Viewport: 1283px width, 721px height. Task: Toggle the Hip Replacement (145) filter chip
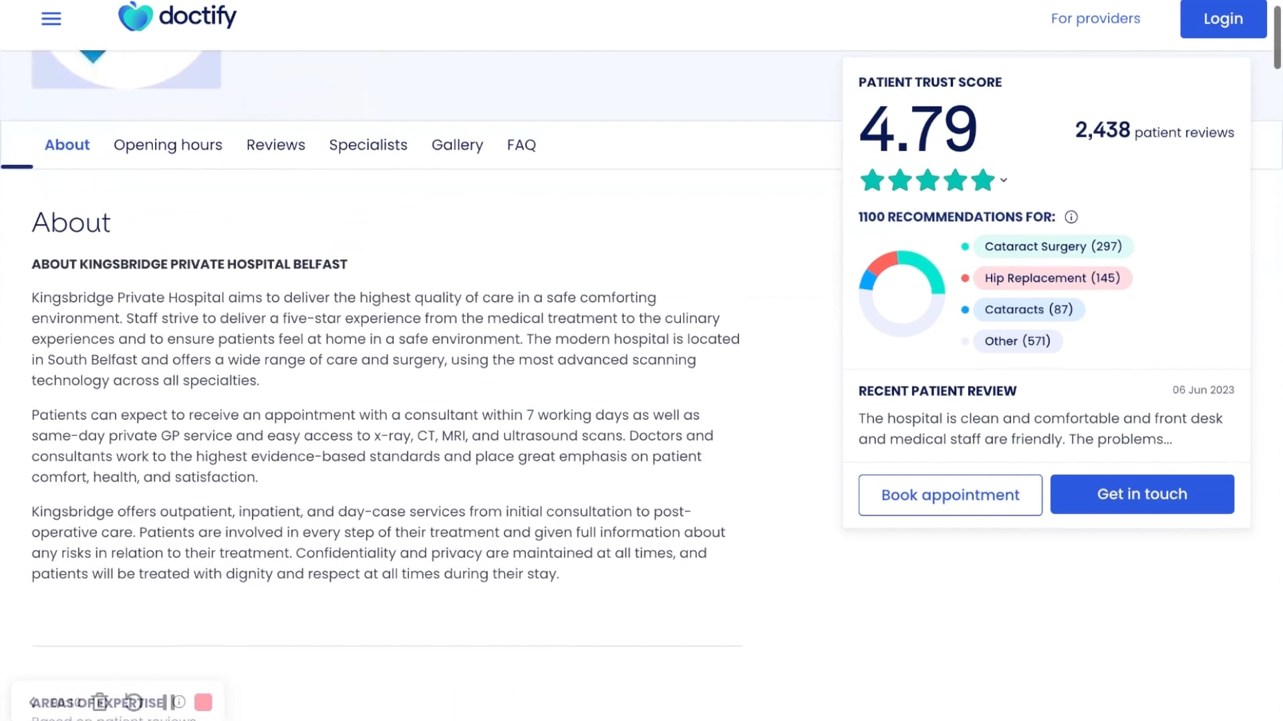[x=1052, y=278]
